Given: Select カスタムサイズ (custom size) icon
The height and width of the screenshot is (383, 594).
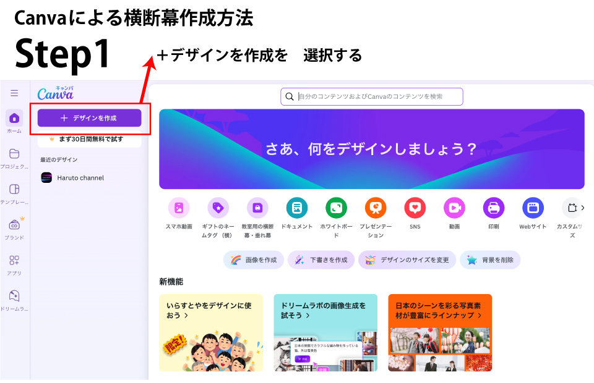Looking at the screenshot, I should [572, 208].
